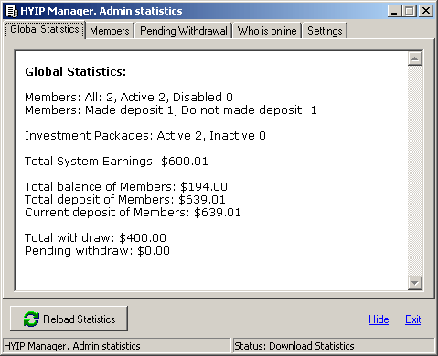
Task: Click Total deposit of Members $639.01
Action: click(x=125, y=200)
